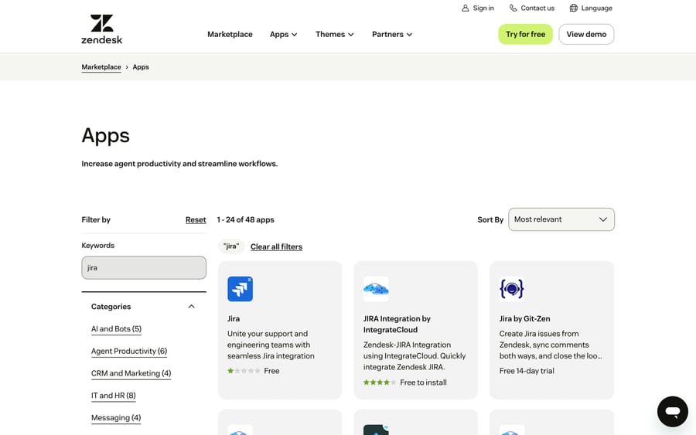Open the Jira app icon
The height and width of the screenshot is (435, 696).
click(241, 289)
